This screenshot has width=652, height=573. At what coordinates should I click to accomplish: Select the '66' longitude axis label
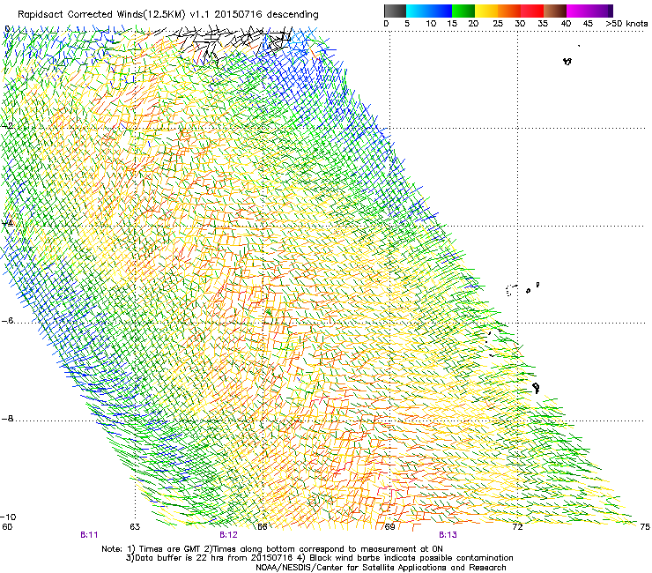click(263, 527)
